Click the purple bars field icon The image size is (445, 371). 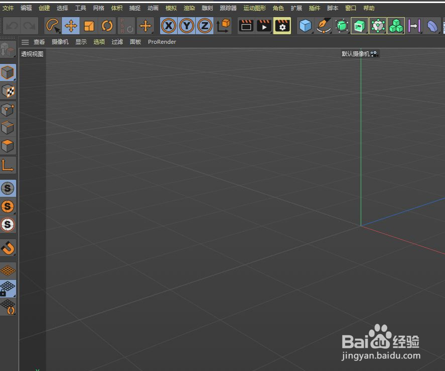414,26
